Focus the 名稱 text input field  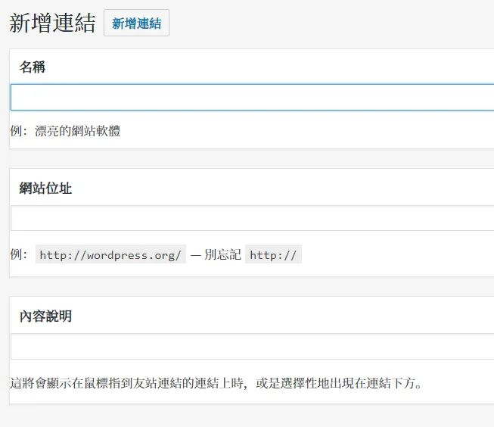(x=252, y=98)
